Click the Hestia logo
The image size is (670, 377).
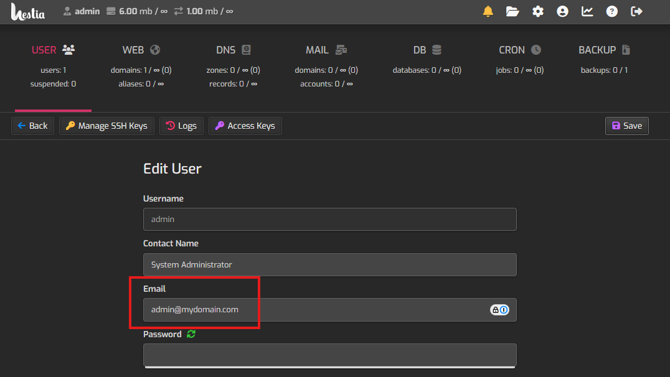coord(28,11)
